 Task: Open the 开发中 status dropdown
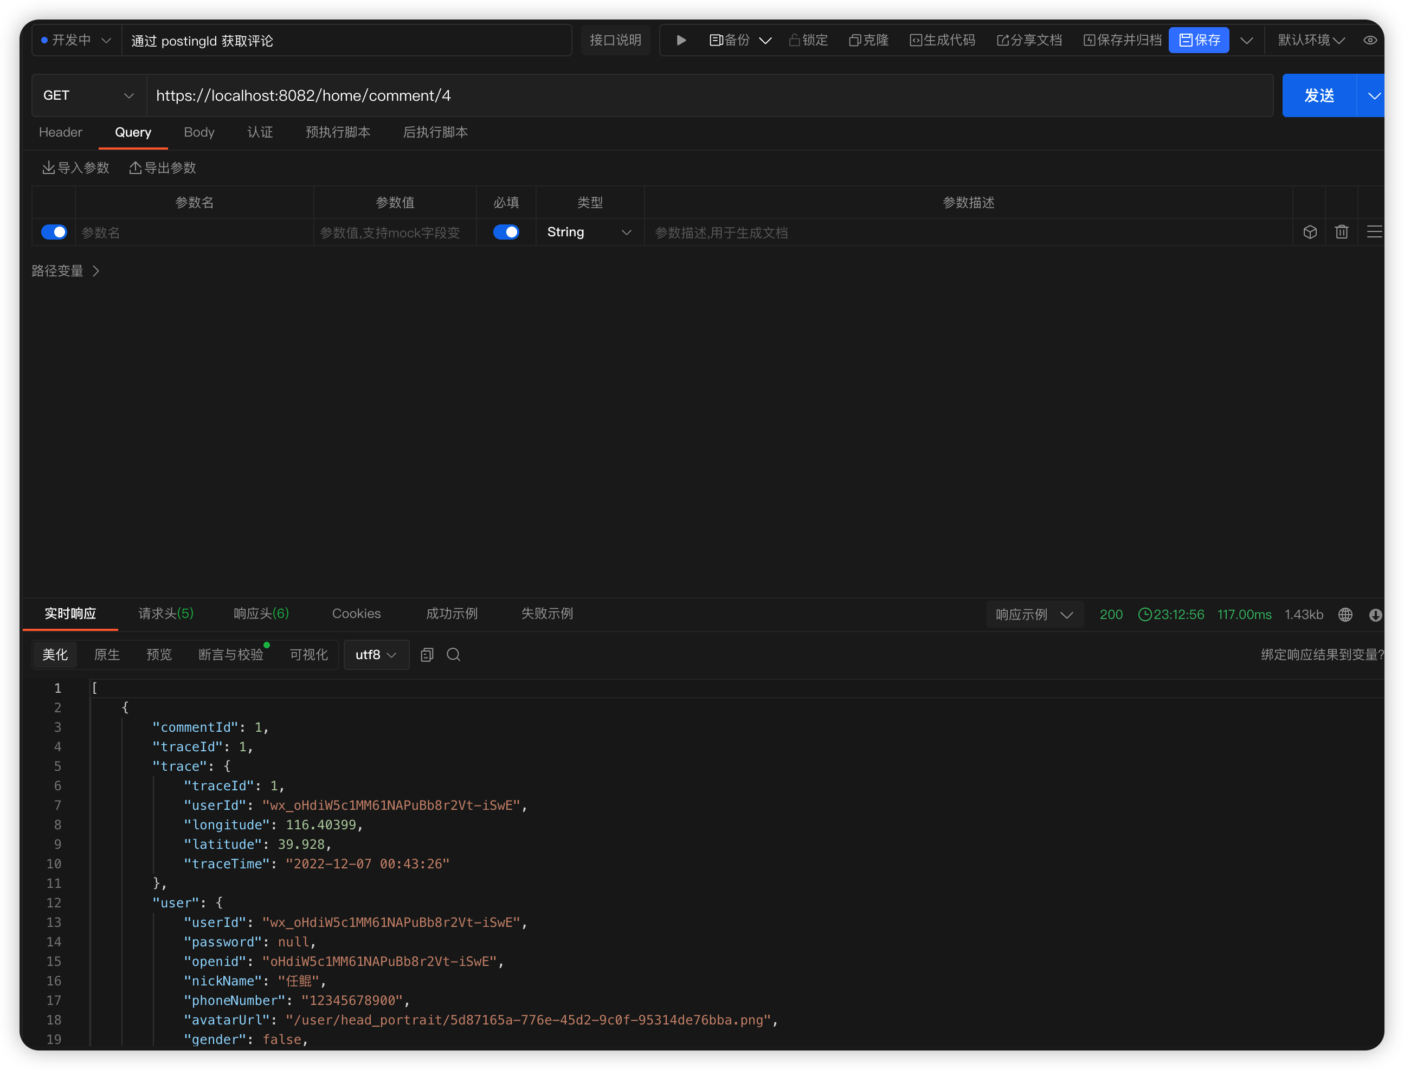76,40
